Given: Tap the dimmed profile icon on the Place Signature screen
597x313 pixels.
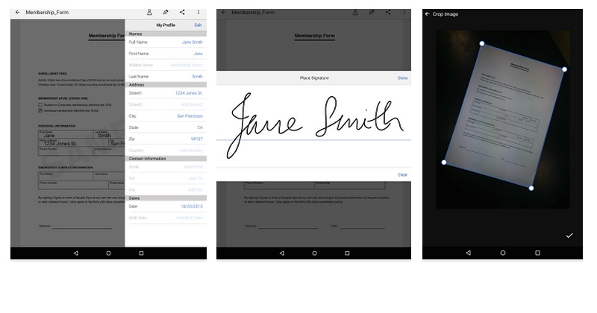Looking at the screenshot, I should [x=355, y=12].
